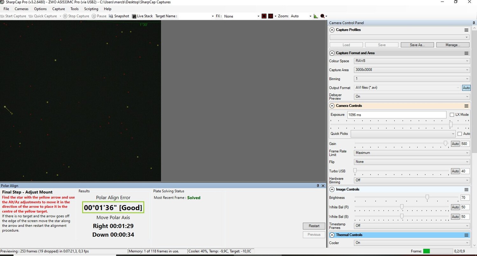Click the Pause toolbar button
Screen dimensions: 477x256
click(x=99, y=16)
